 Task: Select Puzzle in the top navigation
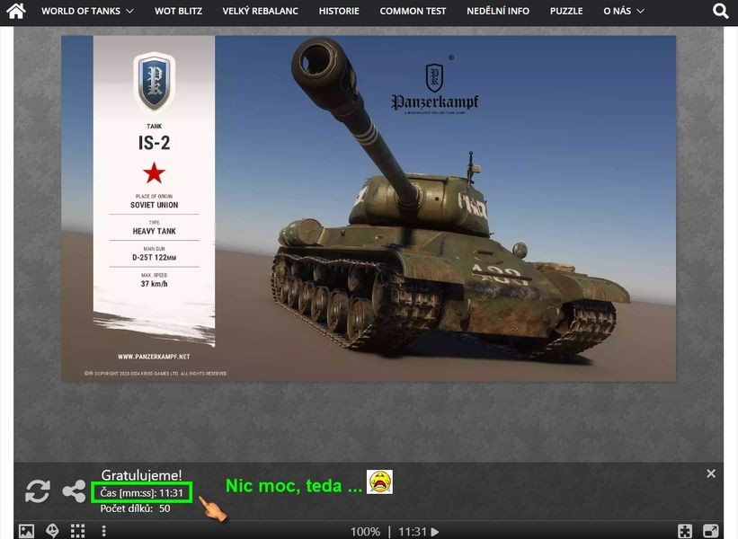(566, 12)
